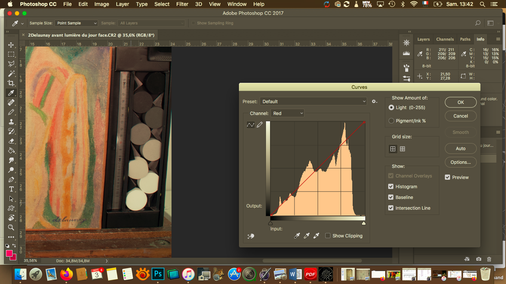Select the Smudge tool
The image size is (506, 284).
click(x=11, y=160)
